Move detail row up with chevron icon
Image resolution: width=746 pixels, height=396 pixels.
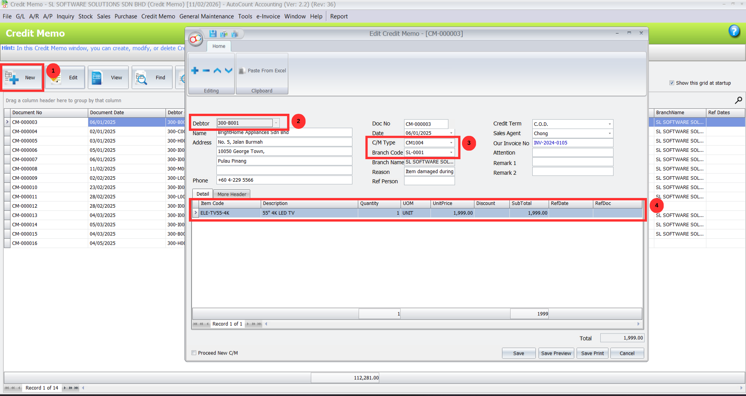(x=217, y=70)
